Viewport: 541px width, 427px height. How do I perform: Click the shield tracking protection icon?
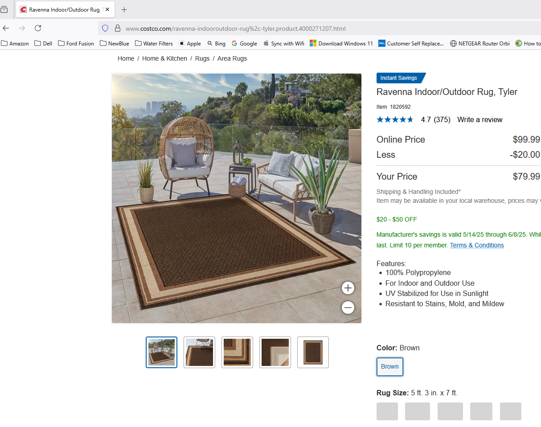tap(105, 28)
